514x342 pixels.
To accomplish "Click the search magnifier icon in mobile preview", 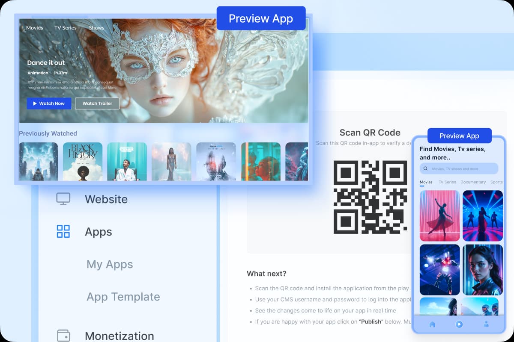I will [426, 168].
